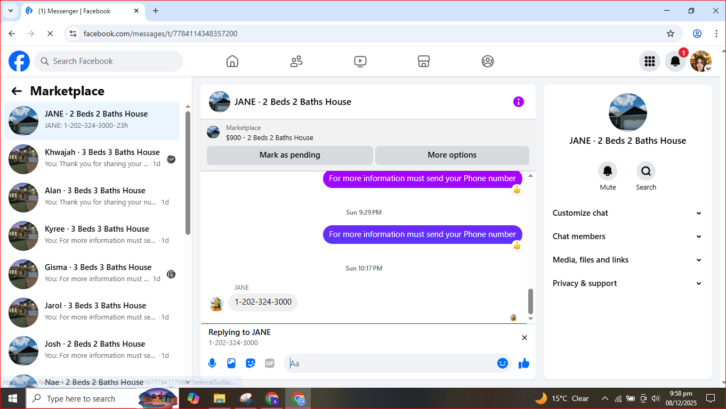Viewport: 726px width, 409px height.
Task: Open the Friends icon in top navigation
Action: (x=296, y=61)
